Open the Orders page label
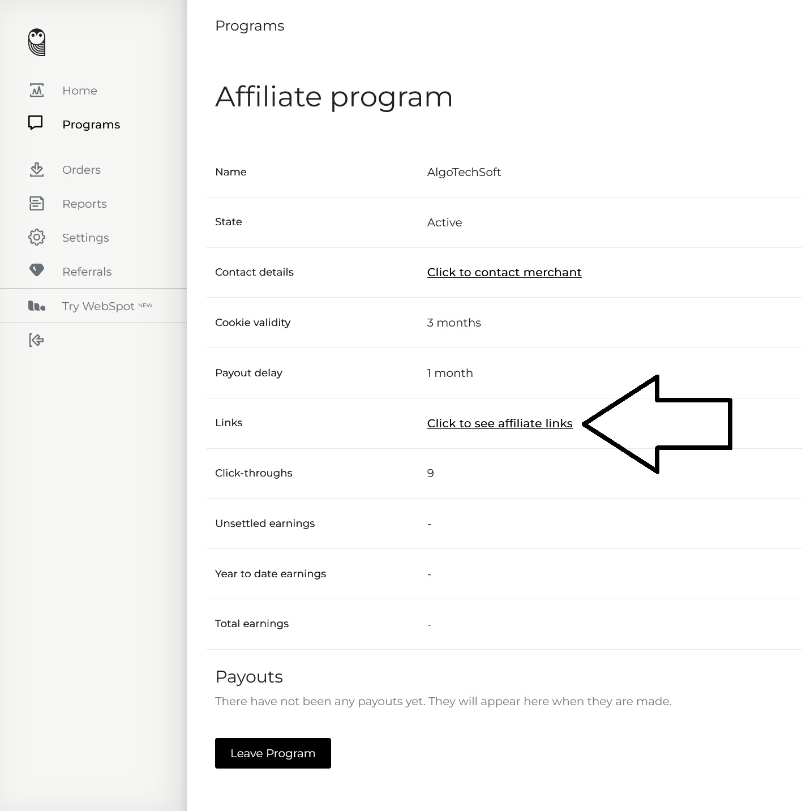 tap(82, 170)
